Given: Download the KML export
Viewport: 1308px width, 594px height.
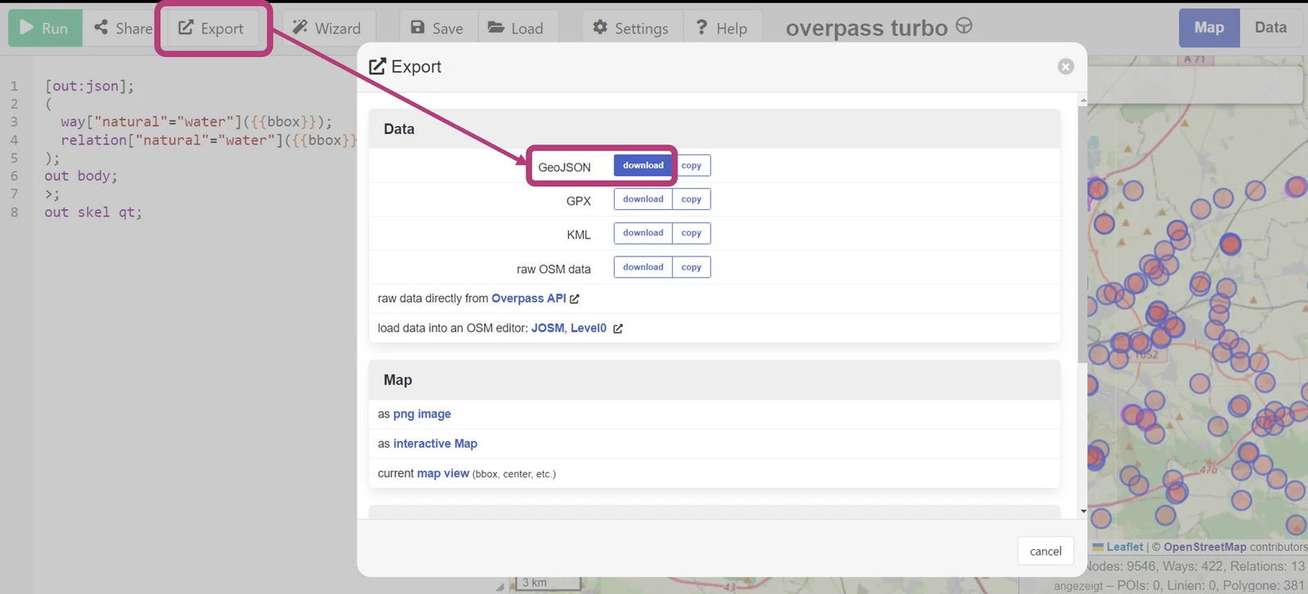Looking at the screenshot, I should (643, 233).
